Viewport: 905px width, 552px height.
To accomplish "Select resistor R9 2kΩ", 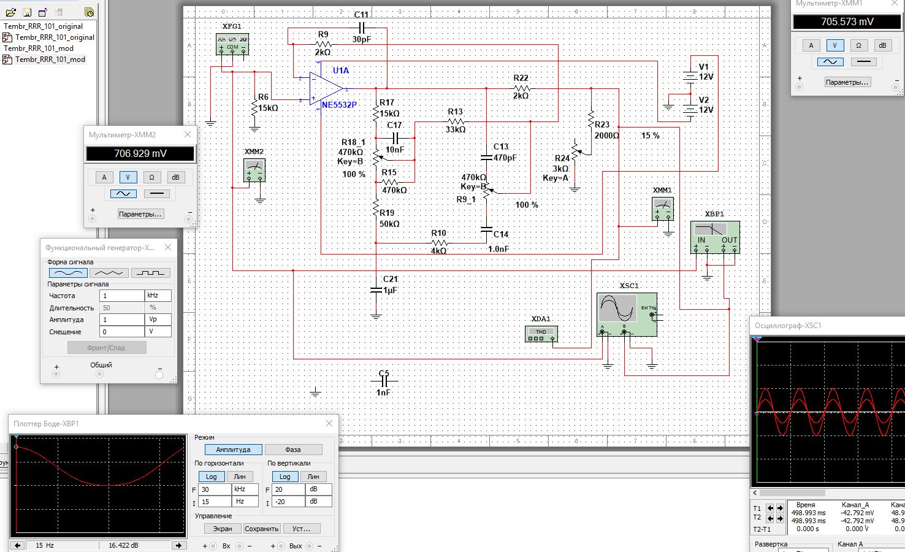I will pyautogui.click(x=323, y=44).
